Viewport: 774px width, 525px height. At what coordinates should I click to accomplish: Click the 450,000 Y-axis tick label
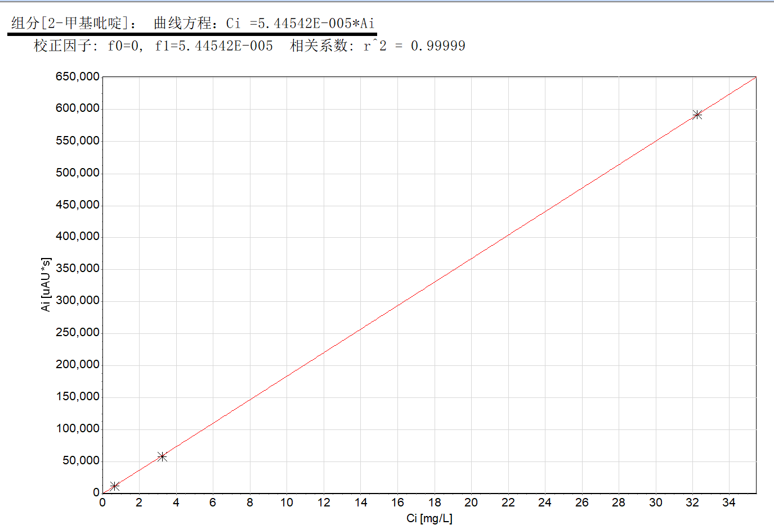78,205
